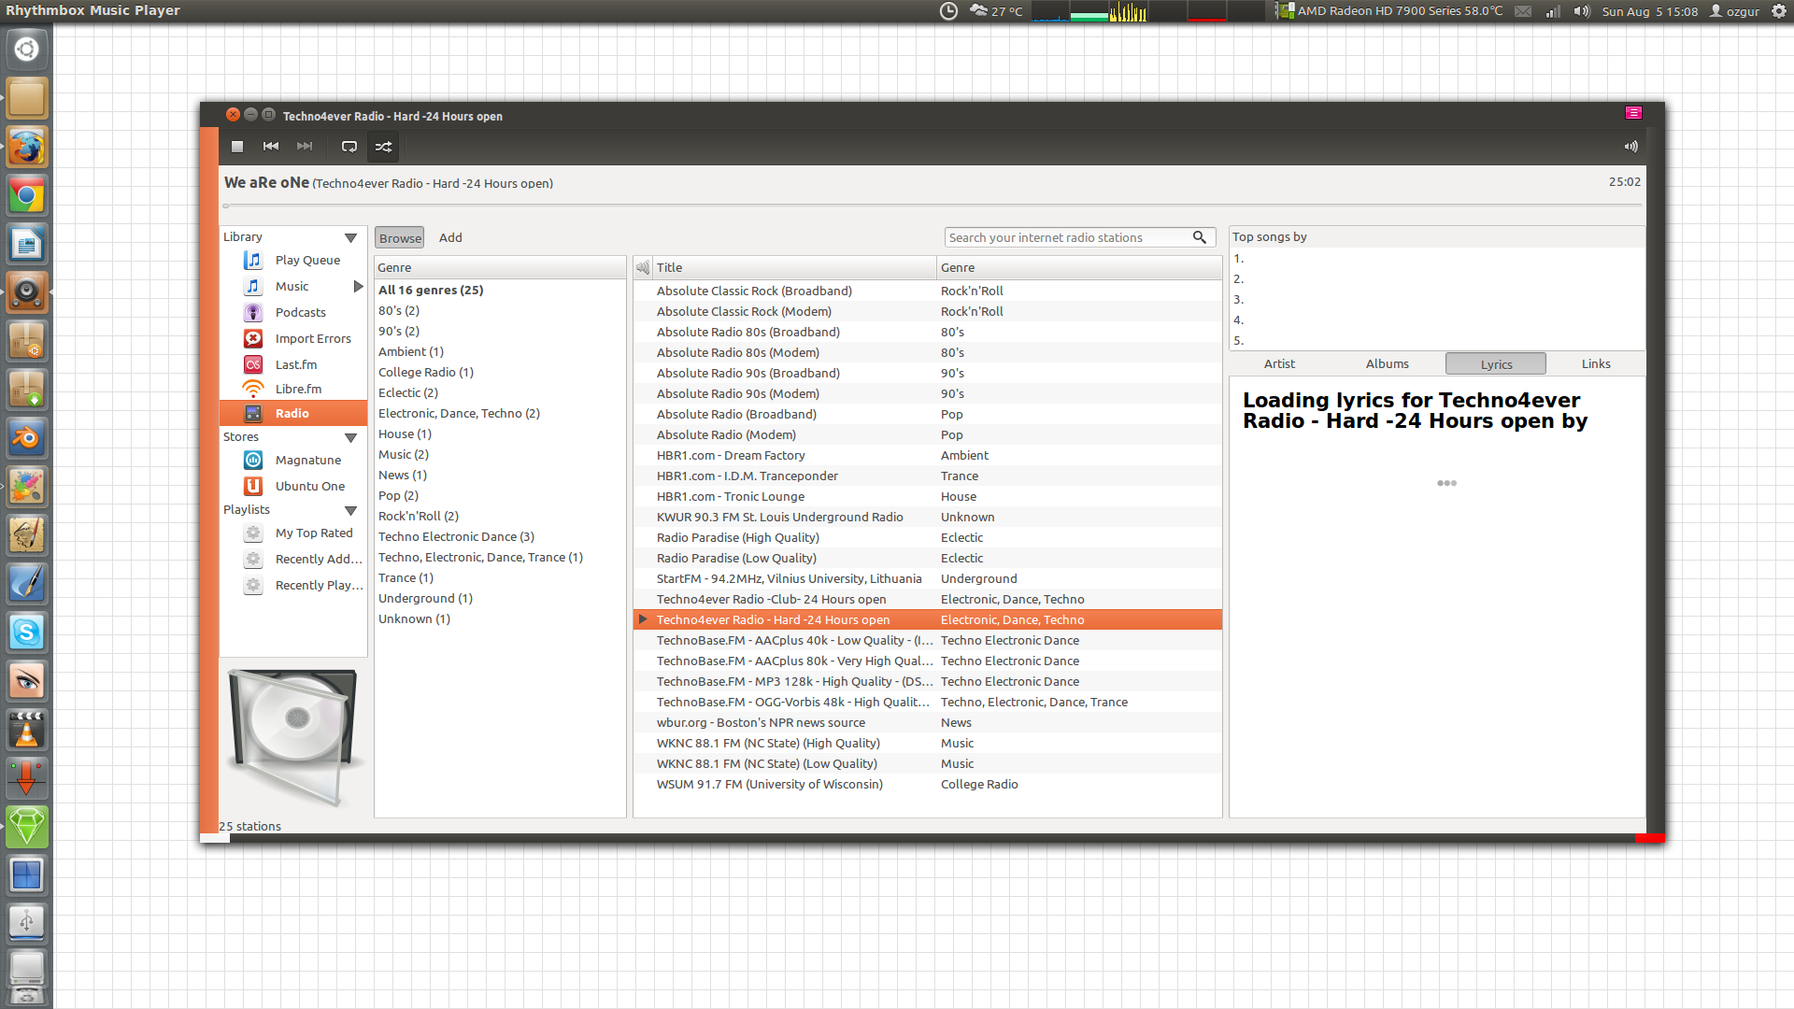Open Music library source
Image resolution: width=1794 pixels, height=1009 pixels.
click(x=292, y=287)
